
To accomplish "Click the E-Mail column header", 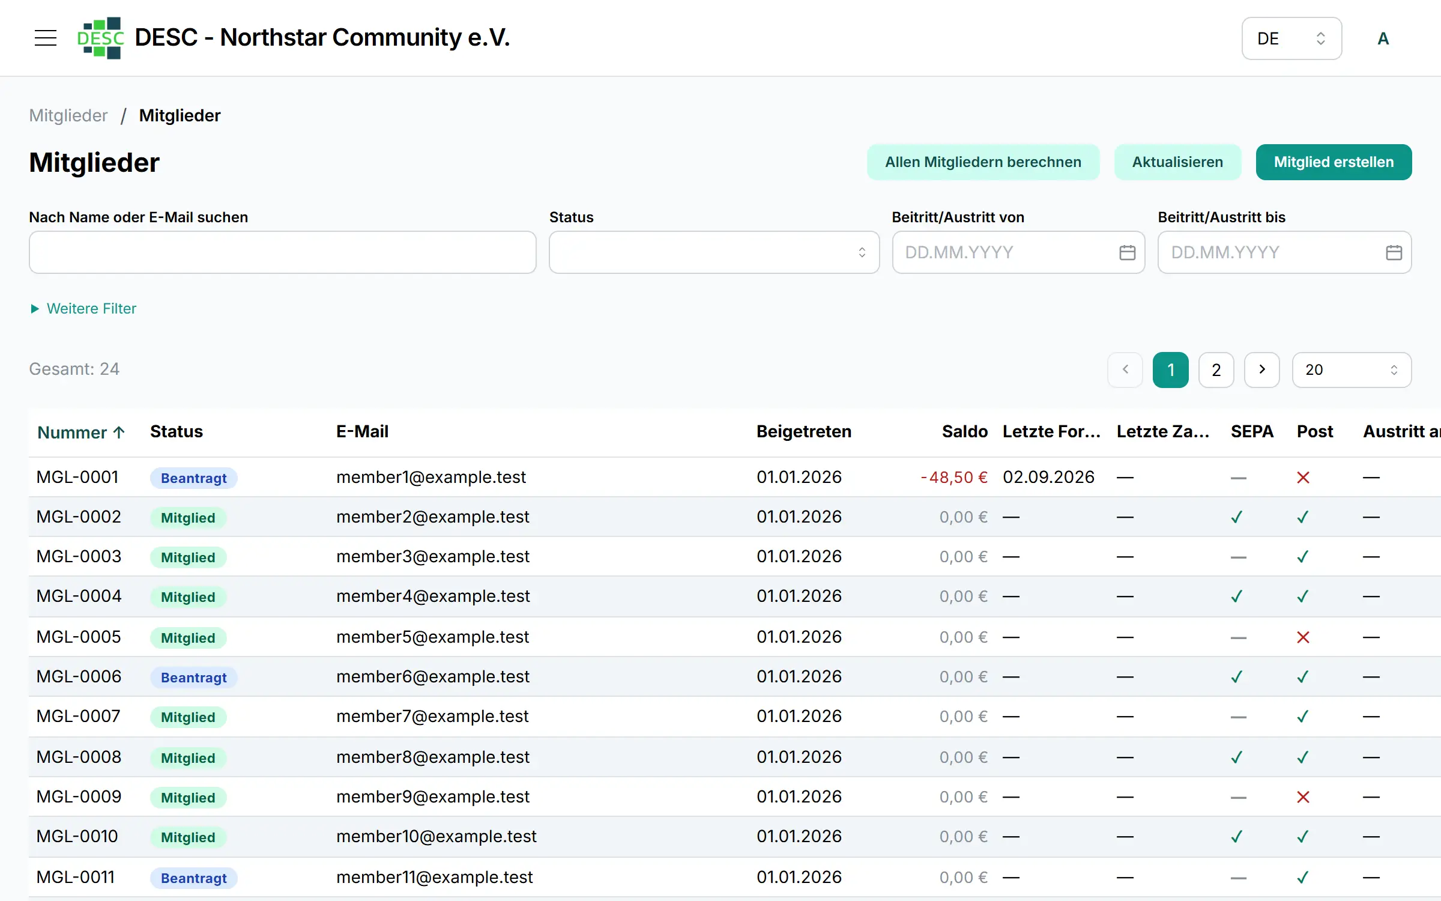I will click(362, 431).
